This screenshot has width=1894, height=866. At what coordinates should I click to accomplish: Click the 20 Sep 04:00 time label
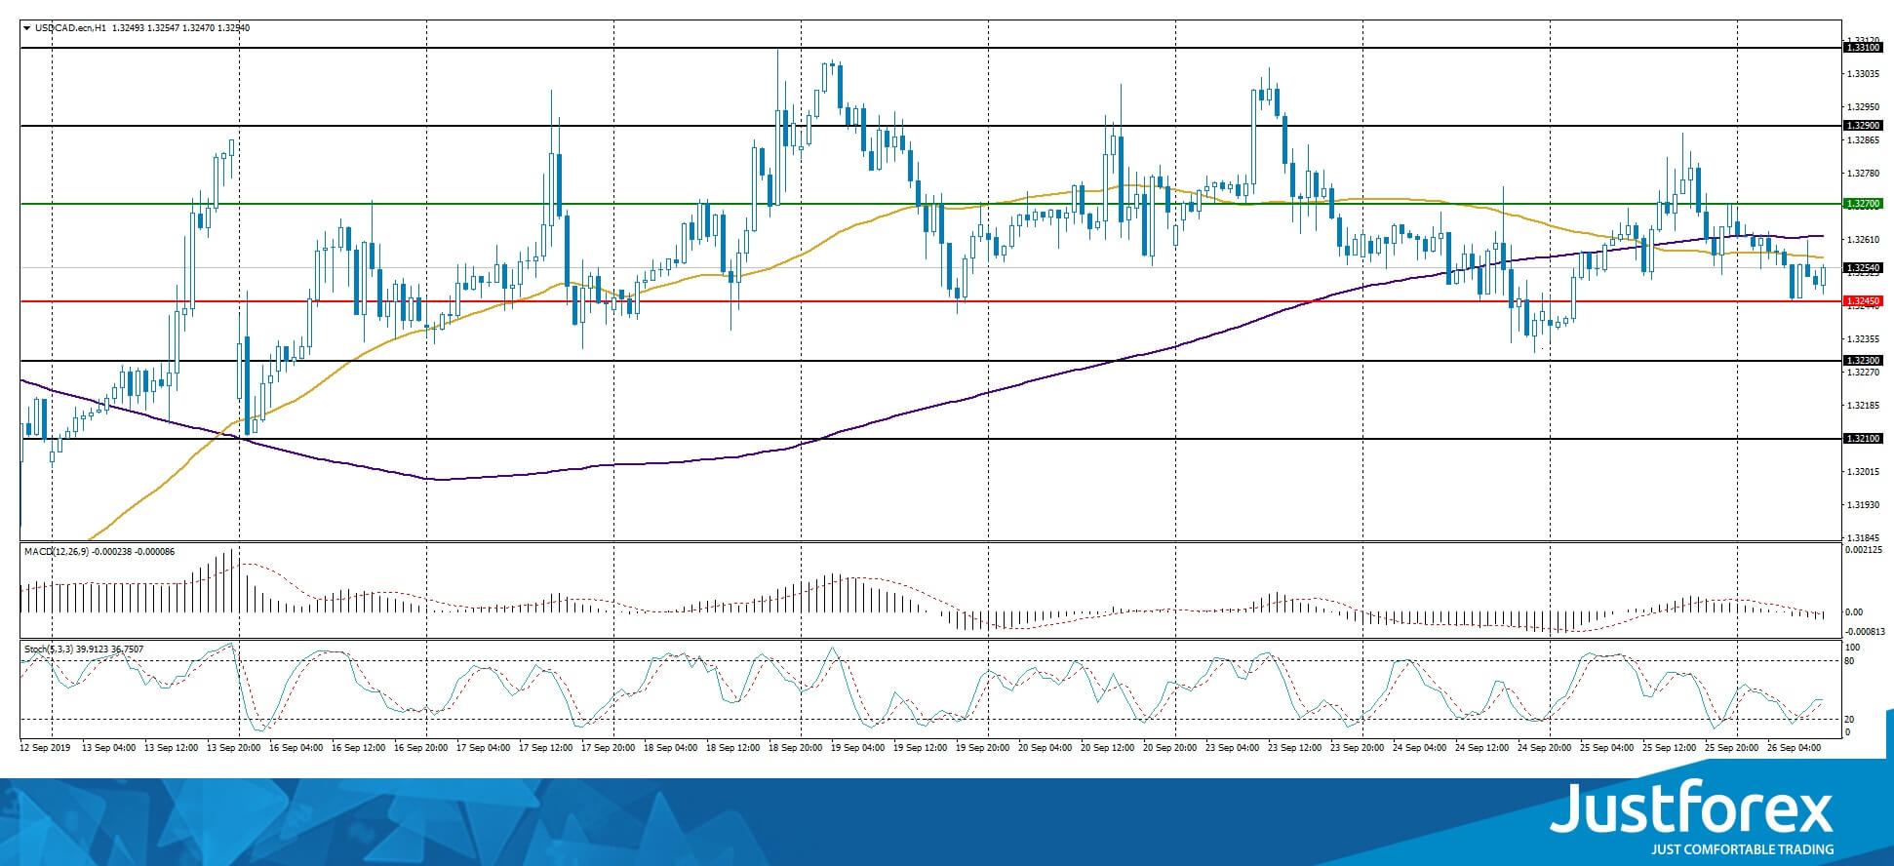[x=1046, y=748]
